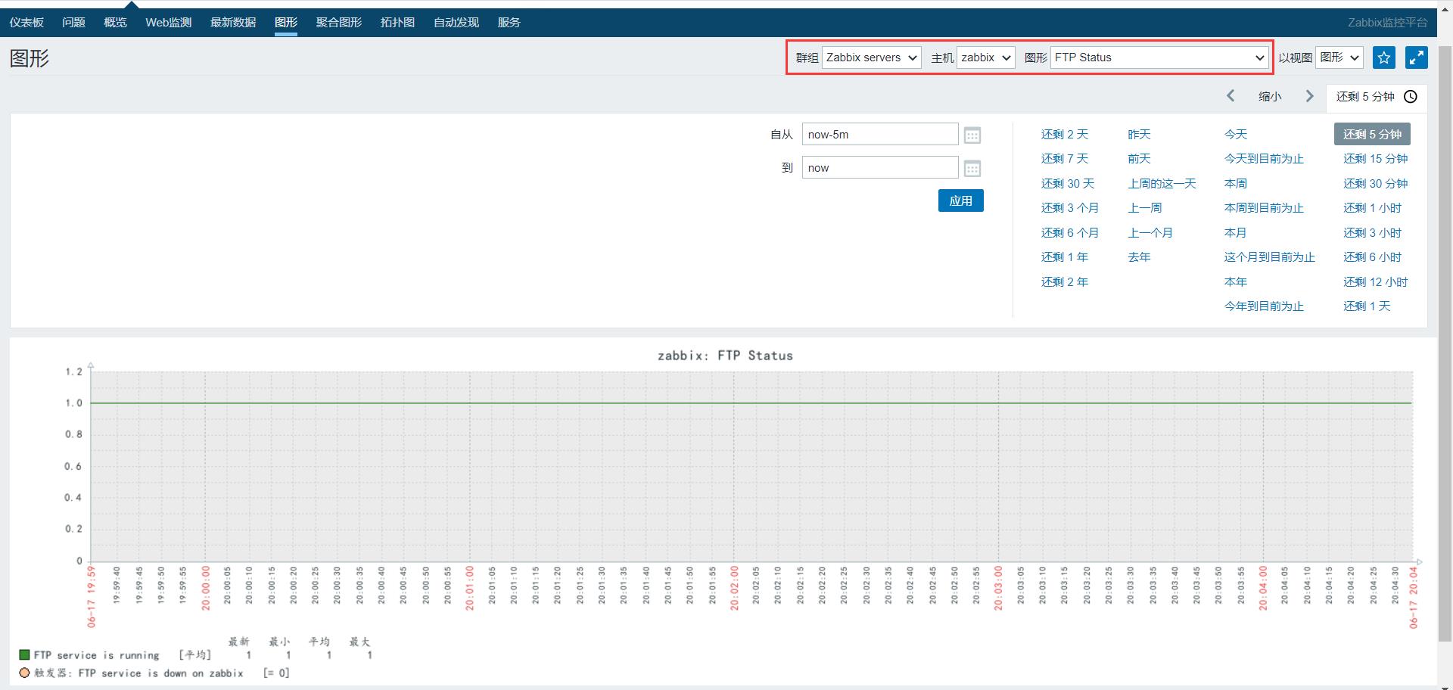Select time range 还剩 30 天
1453x690 pixels.
(x=1068, y=184)
